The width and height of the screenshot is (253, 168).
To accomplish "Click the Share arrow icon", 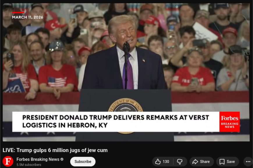I will (195, 162).
